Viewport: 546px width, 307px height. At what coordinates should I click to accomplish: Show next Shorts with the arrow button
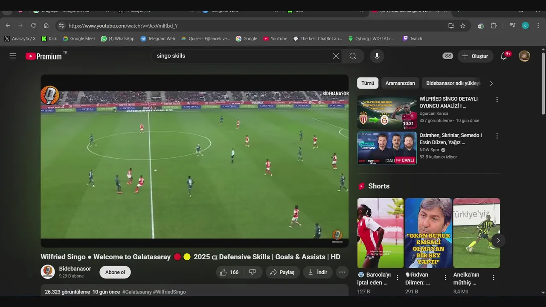tap(498, 240)
